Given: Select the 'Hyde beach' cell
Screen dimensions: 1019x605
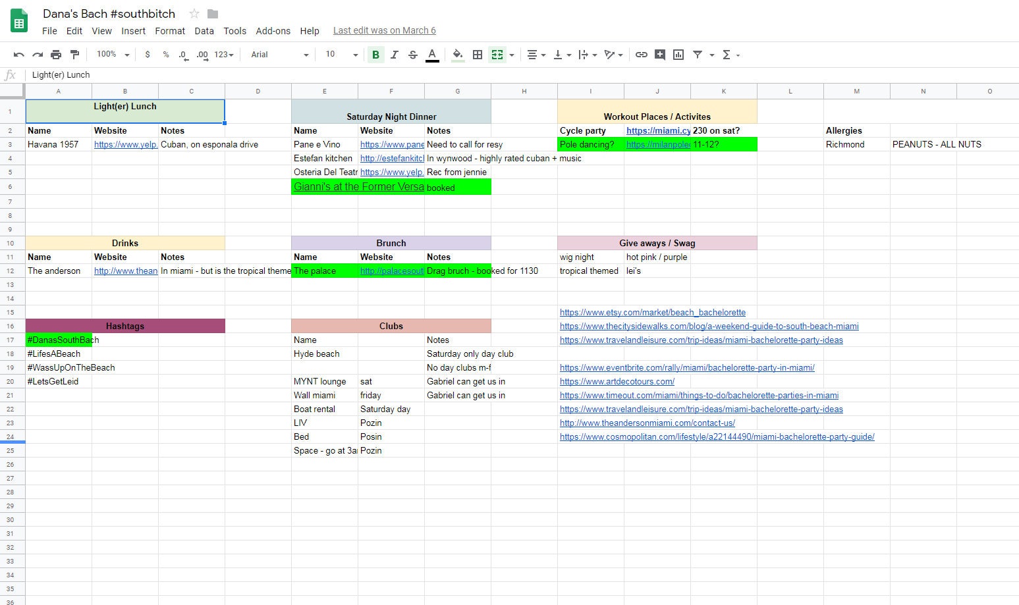Looking at the screenshot, I should point(325,354).
